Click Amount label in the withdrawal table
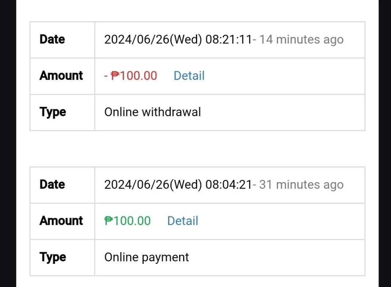Screen dimensions: 391x287 point(61,76)
